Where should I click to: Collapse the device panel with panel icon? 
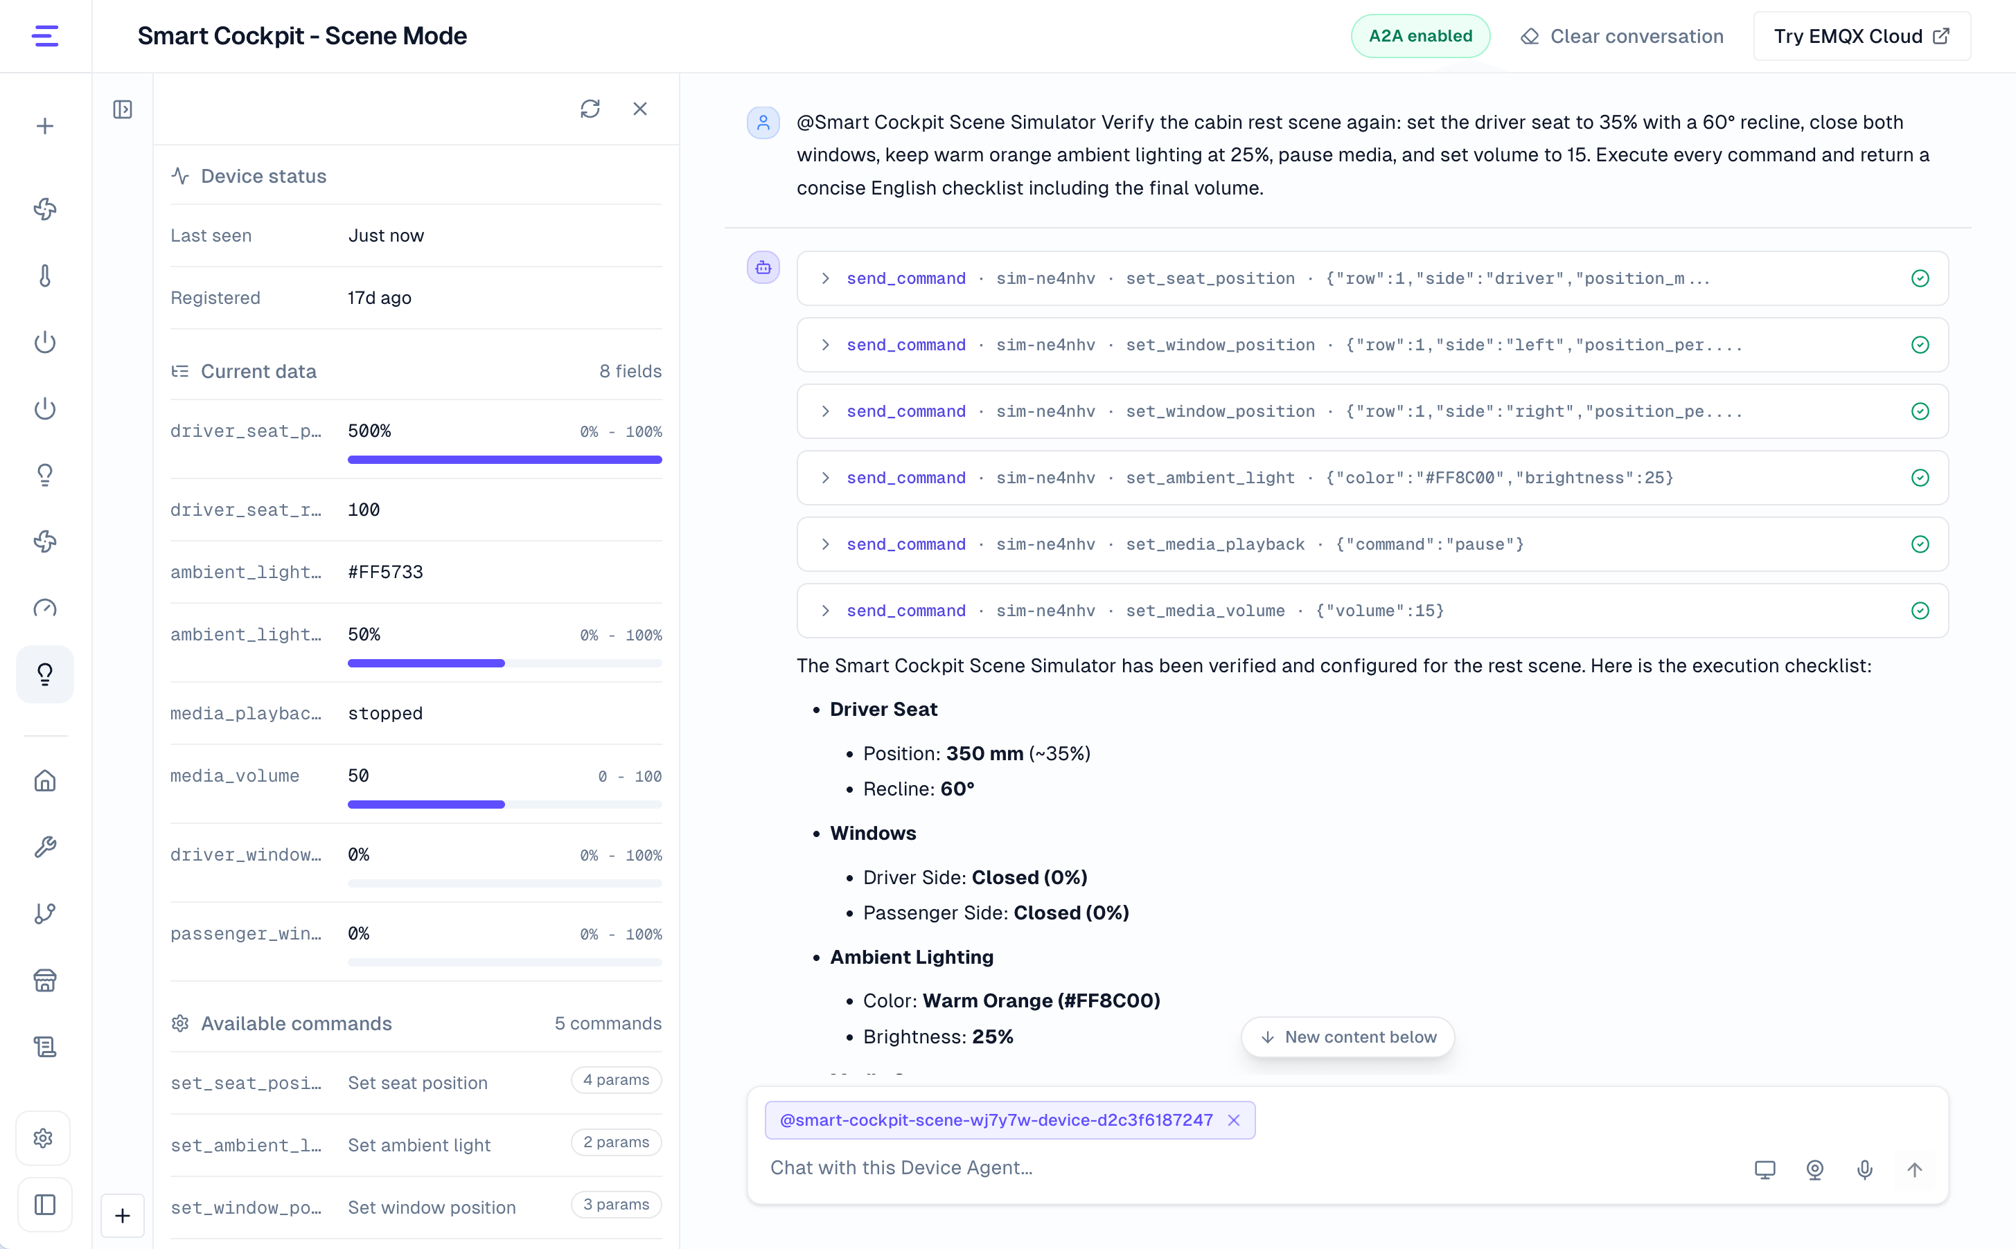pos(123,109)
